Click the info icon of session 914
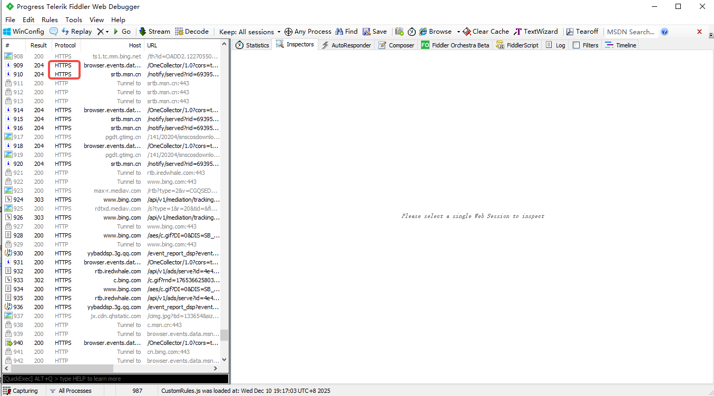The image size is (714, 396). point(8,110)
